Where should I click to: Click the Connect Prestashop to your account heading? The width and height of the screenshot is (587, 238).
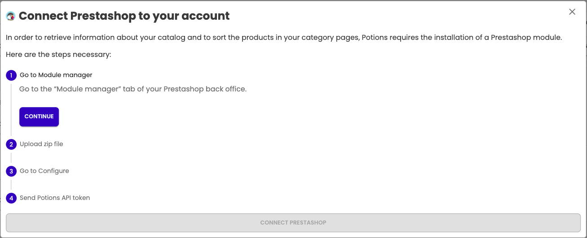coord(124,16)
